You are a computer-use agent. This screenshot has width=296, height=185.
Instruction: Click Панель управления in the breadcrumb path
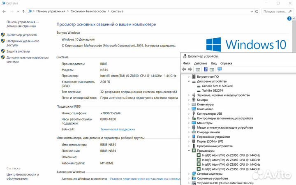coord(51,12)
